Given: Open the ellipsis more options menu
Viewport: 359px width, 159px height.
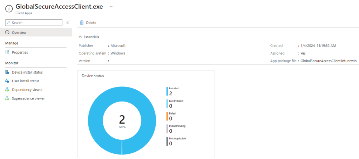Looking at the screenshot, I should (x=111, y=7).
